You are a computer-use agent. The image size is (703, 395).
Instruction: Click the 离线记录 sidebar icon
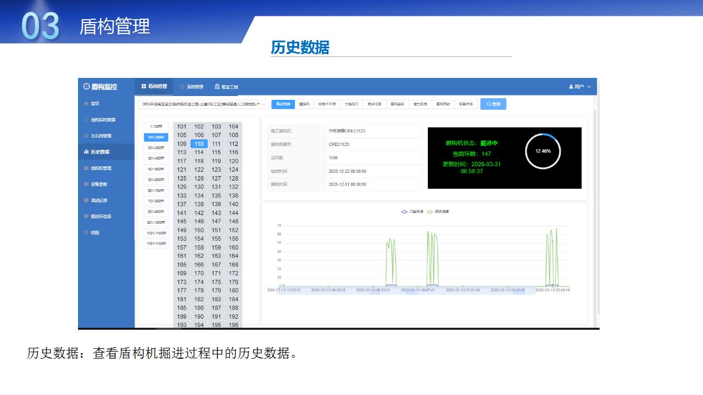(x=86, y=201)
